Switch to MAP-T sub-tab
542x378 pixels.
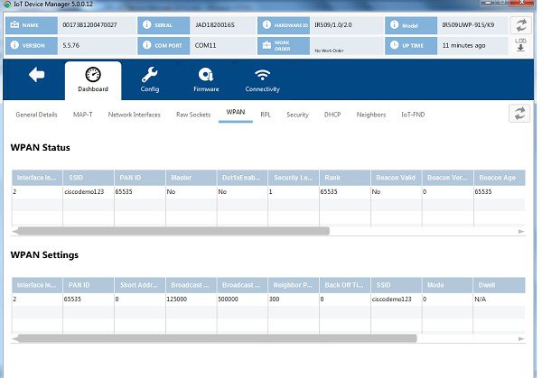(x=82, y=115)
